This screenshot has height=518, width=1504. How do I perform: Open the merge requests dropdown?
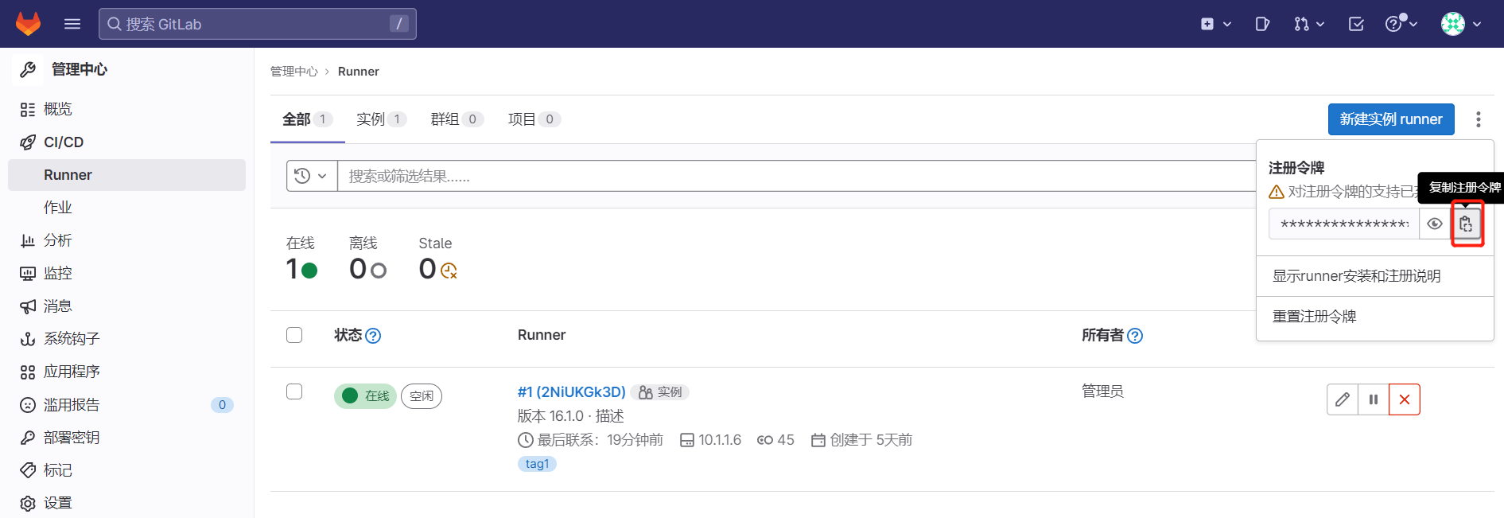(1309, 24)
